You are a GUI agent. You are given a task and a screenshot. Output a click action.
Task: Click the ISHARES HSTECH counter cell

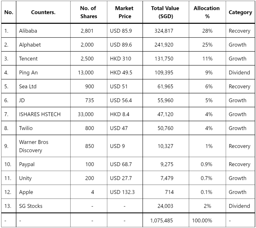point(43,114)
